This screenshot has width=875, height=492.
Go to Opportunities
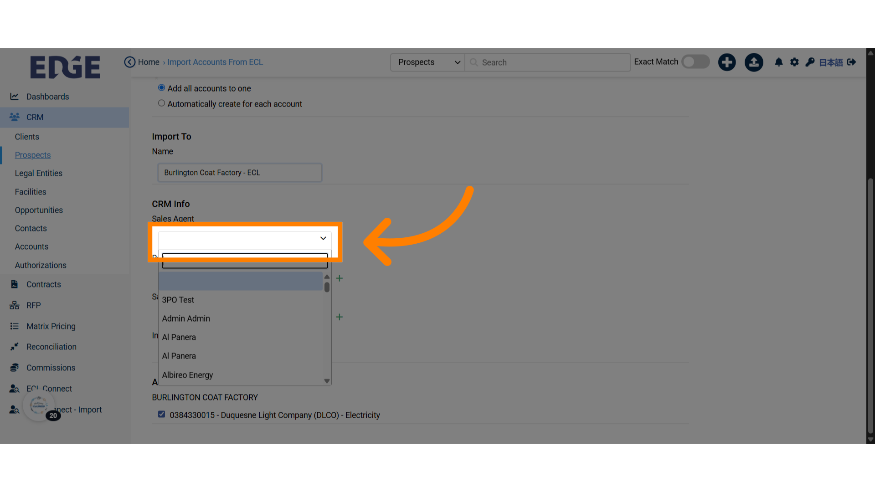(39, 210)
